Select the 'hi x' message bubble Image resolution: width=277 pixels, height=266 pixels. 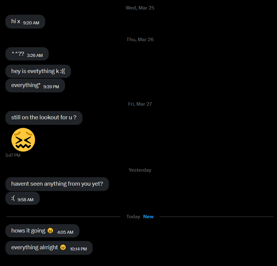pyautogui.click(x=25, y=22)
